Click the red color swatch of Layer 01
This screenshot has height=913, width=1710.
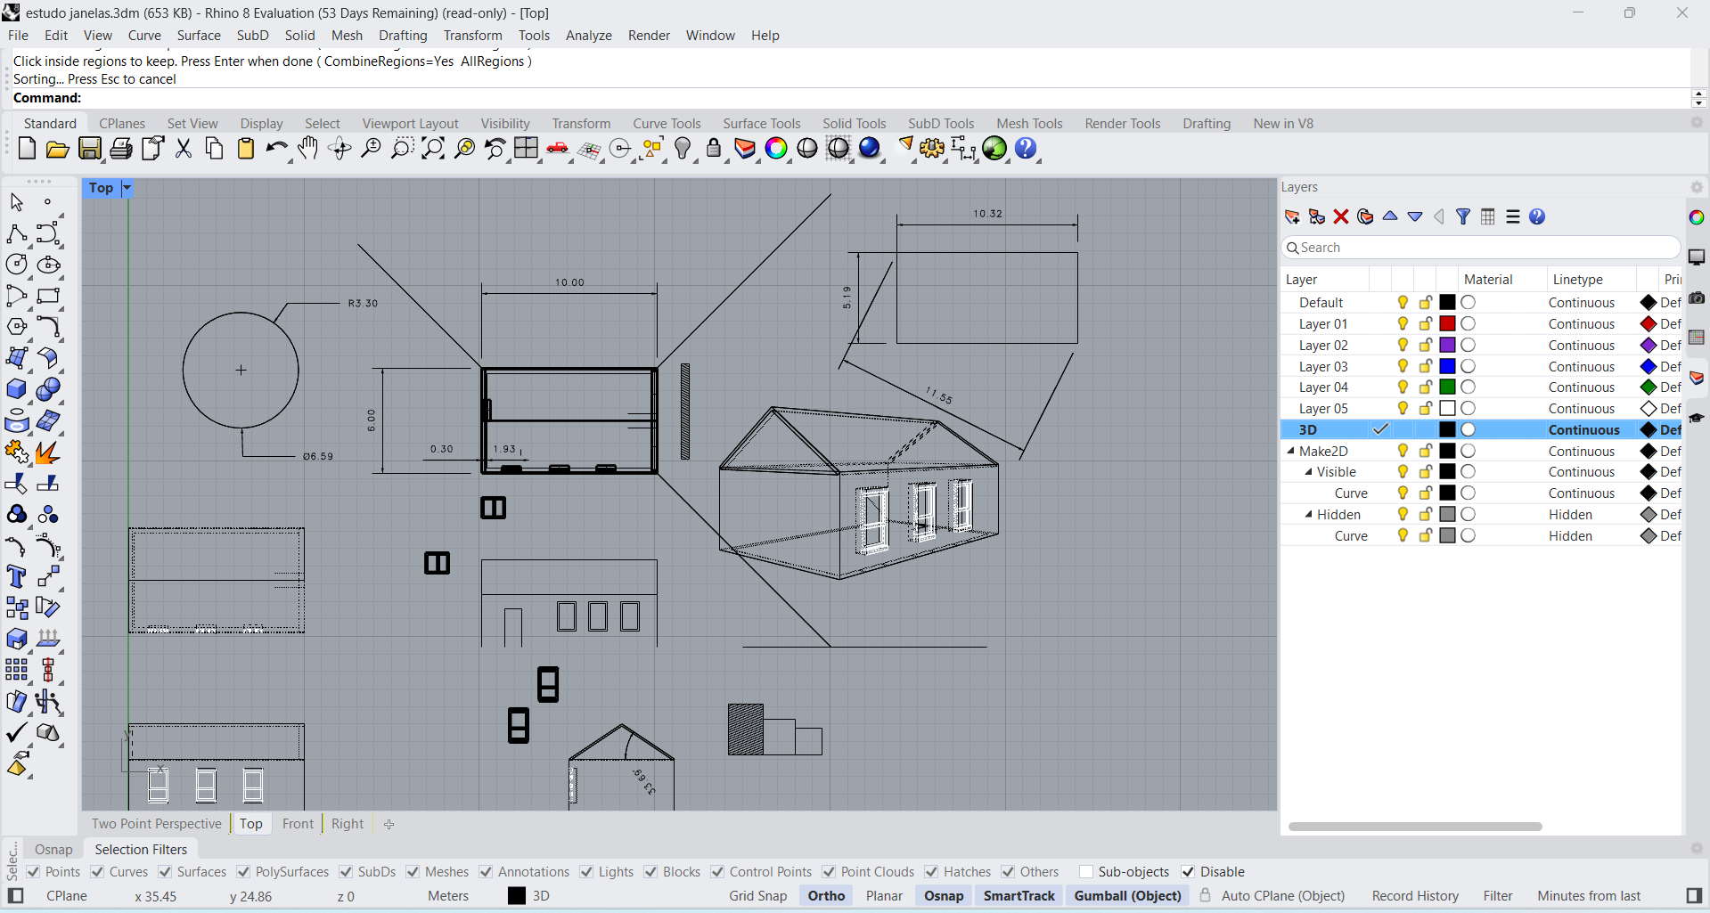point(1447,324)
